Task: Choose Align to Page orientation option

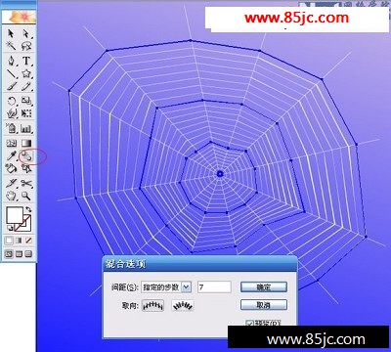Action: (152, 305)
